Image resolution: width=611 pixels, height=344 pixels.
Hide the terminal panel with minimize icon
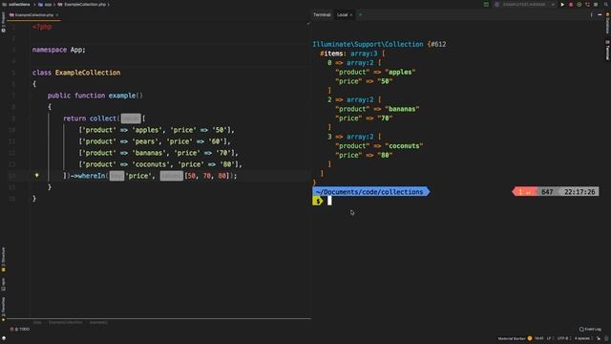(x=600, y=15)
